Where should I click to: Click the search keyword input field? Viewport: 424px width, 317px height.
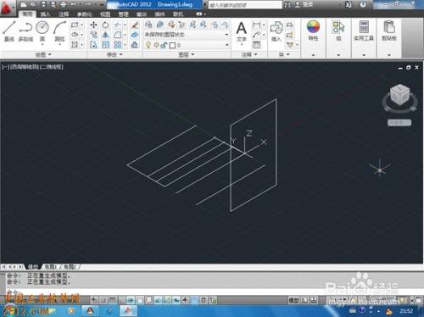coord(245,4)
